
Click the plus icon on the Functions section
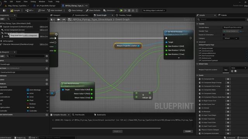(46, 69)
